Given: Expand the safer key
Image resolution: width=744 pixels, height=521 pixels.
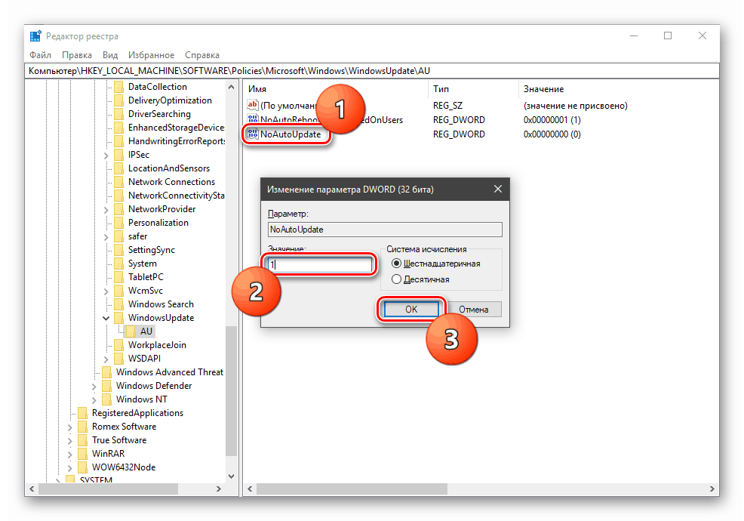Looking at the screenshot, I should click(x=106, y=236).
